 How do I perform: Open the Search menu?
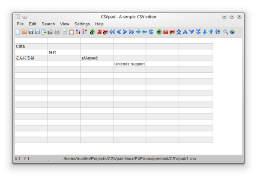(x=48, y=24)
